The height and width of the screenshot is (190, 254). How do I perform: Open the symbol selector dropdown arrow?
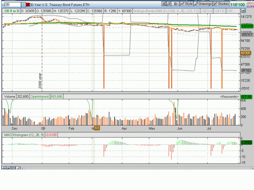[x=24, y=5]
